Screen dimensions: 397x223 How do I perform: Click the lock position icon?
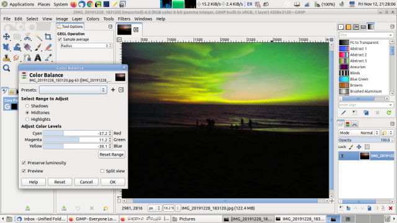(x=359, y=147)
